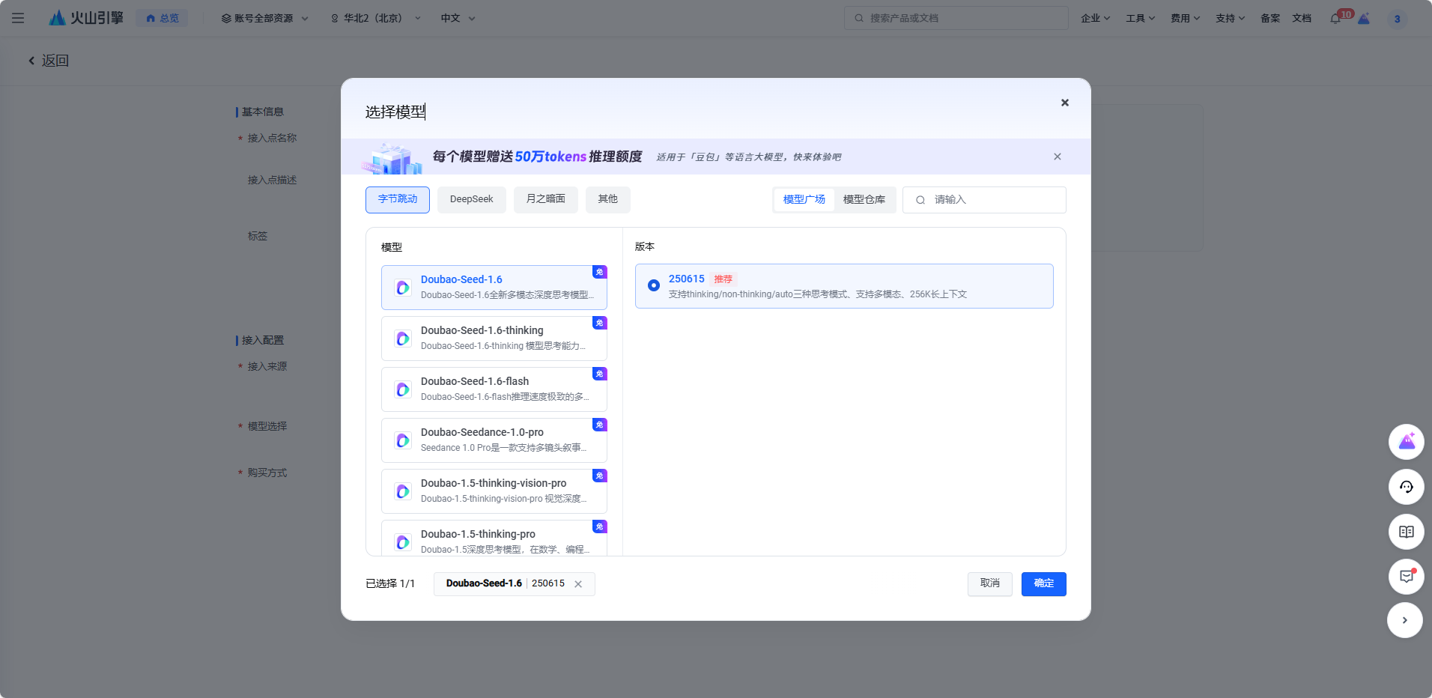The width and height of the screenshot is (1432, 698).
Task: Open floating AI assistant button
Action: tap(1407, 442)
